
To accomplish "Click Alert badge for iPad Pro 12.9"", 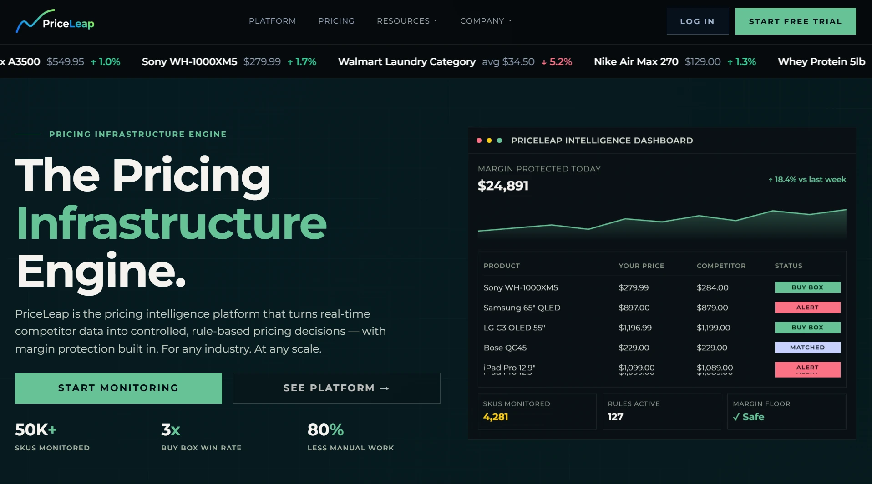I will point(807,369).
